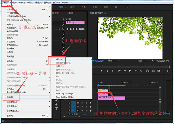Toggle lock on audio track A2
This screenshot has height=124, width=174.
click(69, 107)
